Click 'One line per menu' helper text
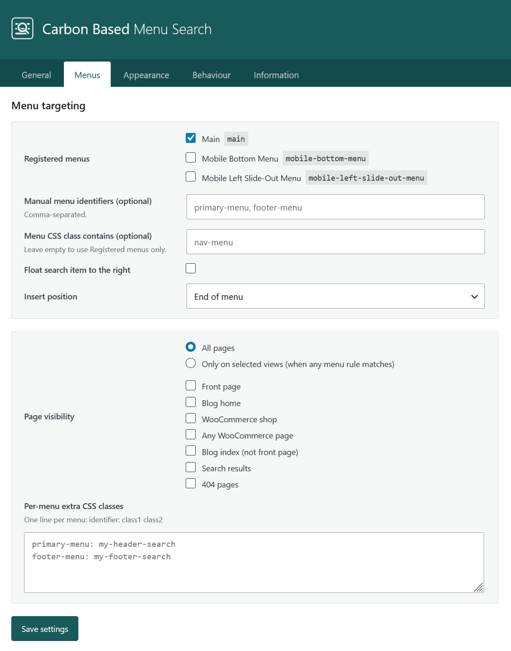This screenshot has width=511, height=651. (x=93, y=520)
